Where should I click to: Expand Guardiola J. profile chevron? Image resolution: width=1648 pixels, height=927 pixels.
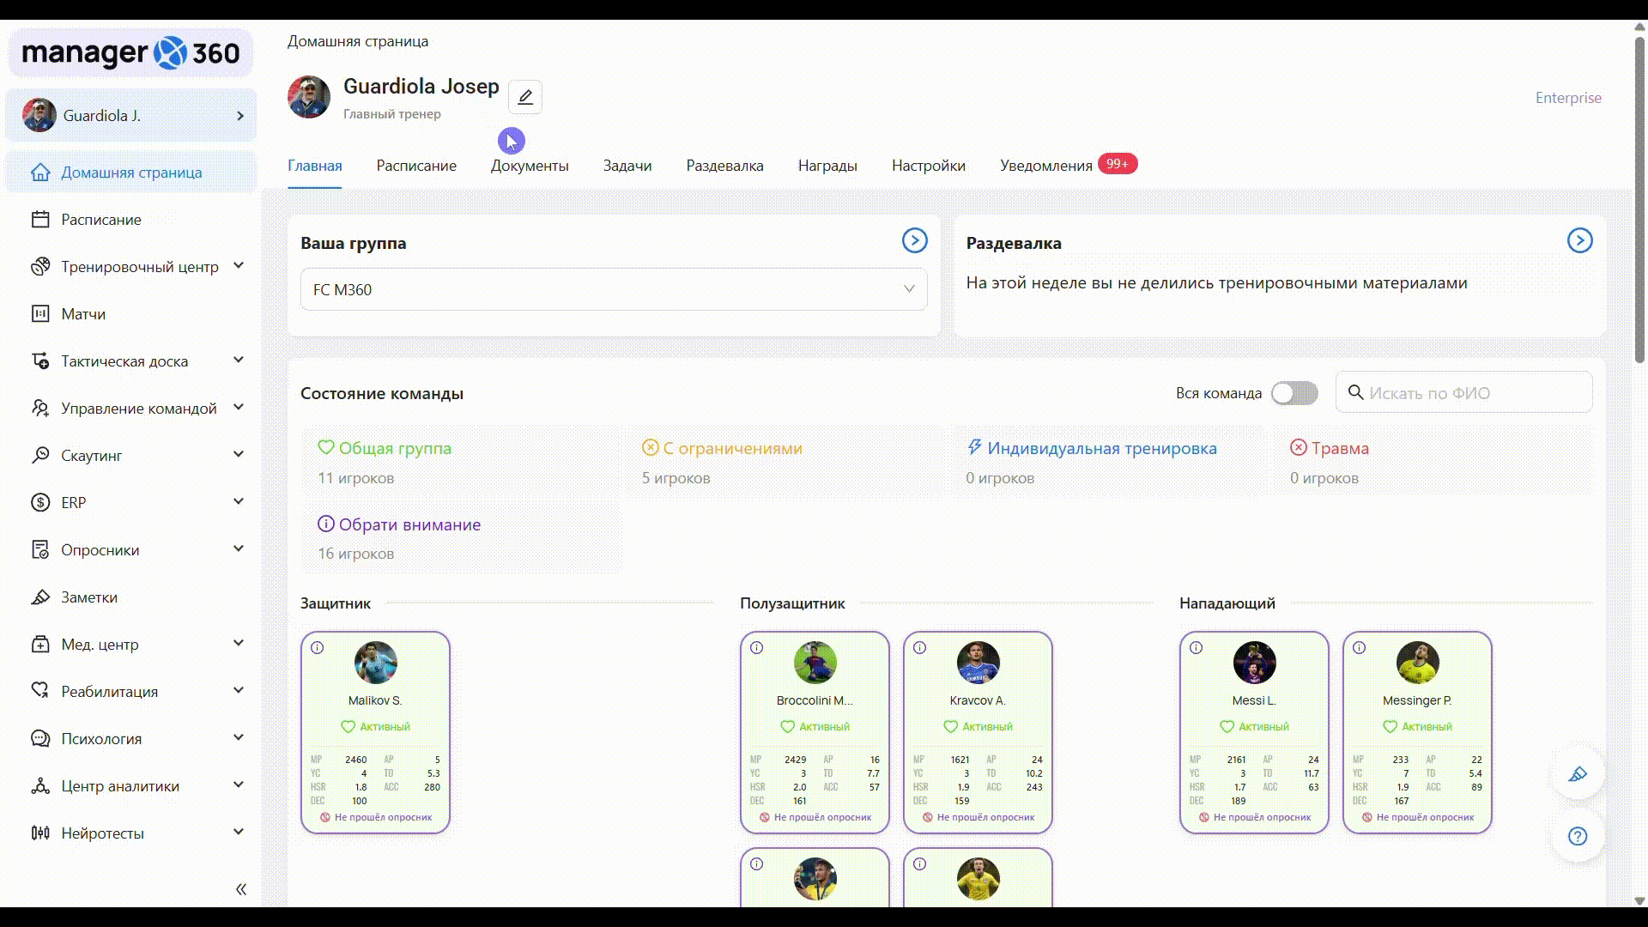click(x=240, y=116)
